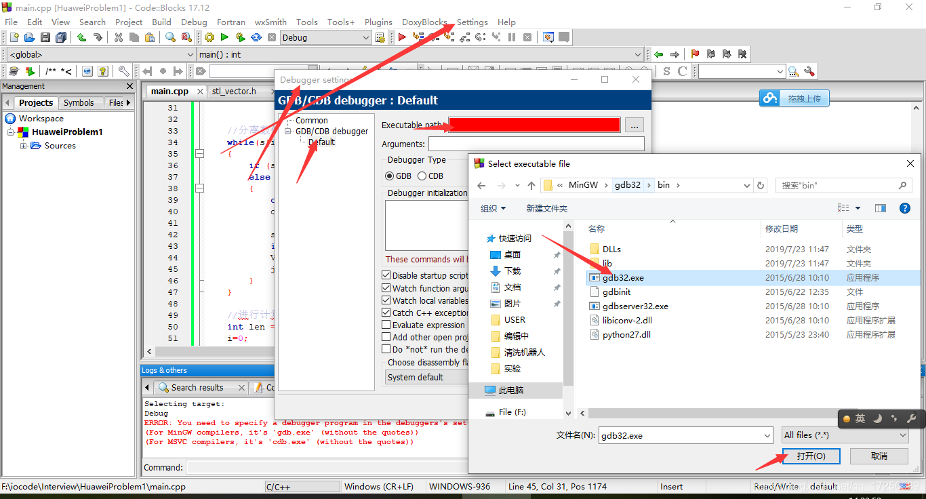Start debugging with red play icon
The image size is (926, 499).
click(x=403, y=37)
